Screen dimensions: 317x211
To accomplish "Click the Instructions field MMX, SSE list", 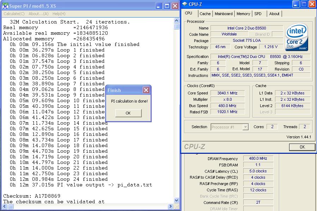I will 260,75.
